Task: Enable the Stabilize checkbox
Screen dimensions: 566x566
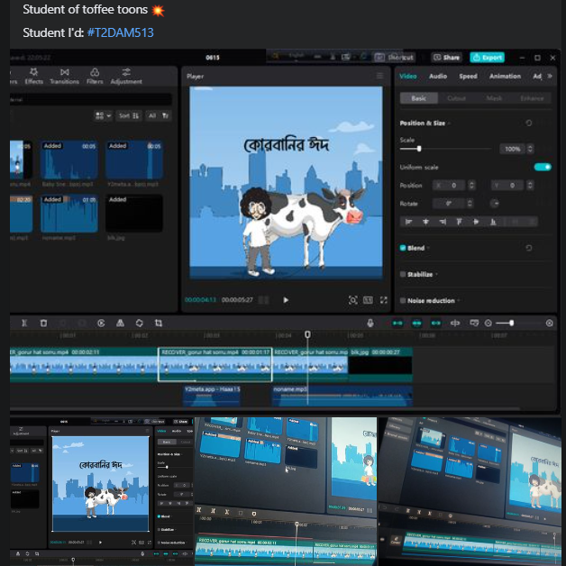Action: coord(403,274)
